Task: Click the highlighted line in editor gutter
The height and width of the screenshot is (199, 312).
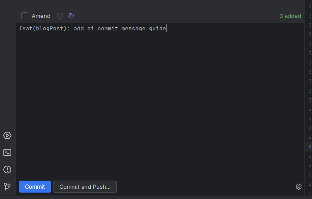Action: click(x=310, y=147)
